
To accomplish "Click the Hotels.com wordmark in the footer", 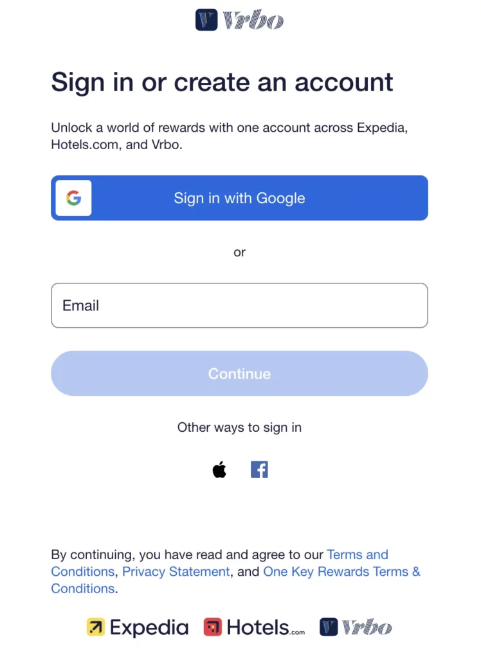I will [x=265, y=627].
